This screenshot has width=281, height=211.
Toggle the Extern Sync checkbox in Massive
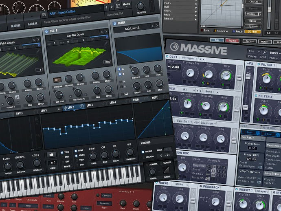pyautogui.click(x=260, y=167)
